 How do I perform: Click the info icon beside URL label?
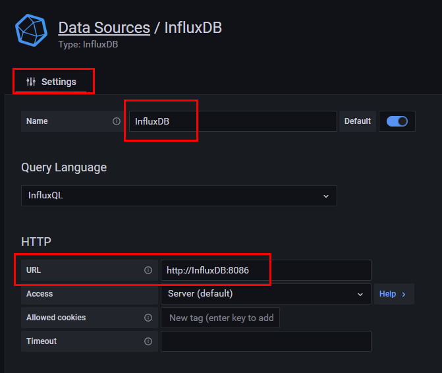point(148,270)
